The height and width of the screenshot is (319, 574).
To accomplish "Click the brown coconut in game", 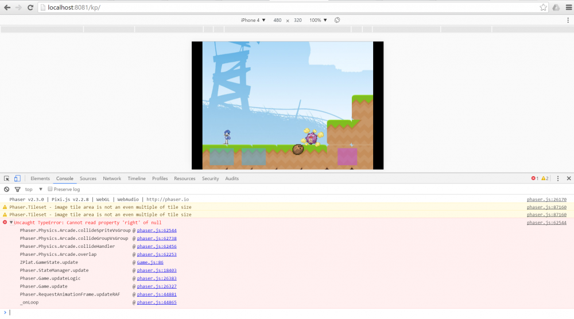I will tap(298, 149).
